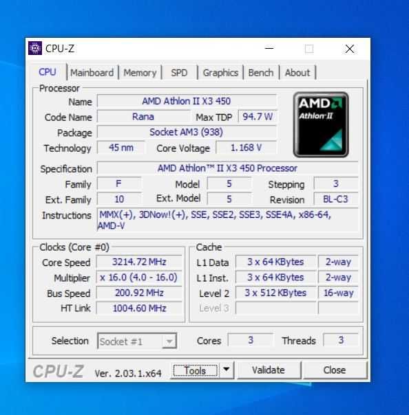
Task: Click the Ext. Family value 10
Action: pyautogui.click(x=119, y=199)
